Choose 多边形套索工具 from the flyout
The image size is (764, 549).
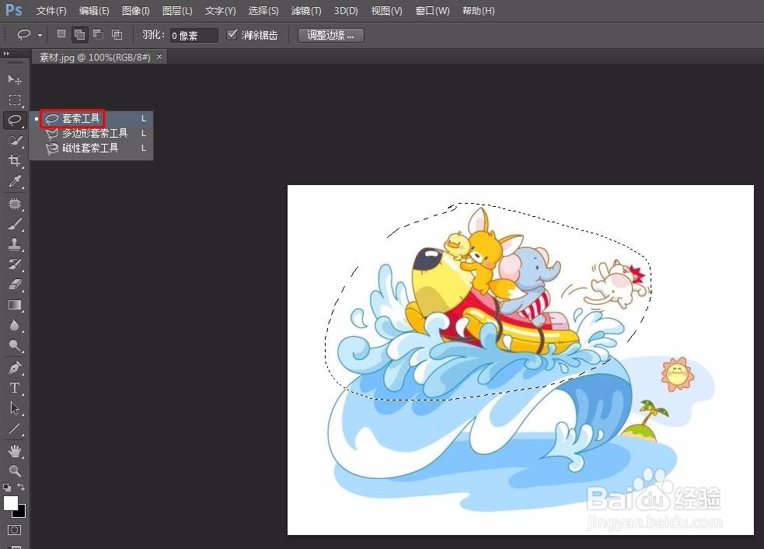(91, 133)
